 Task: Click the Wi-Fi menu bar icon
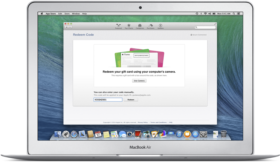[205, 14]
